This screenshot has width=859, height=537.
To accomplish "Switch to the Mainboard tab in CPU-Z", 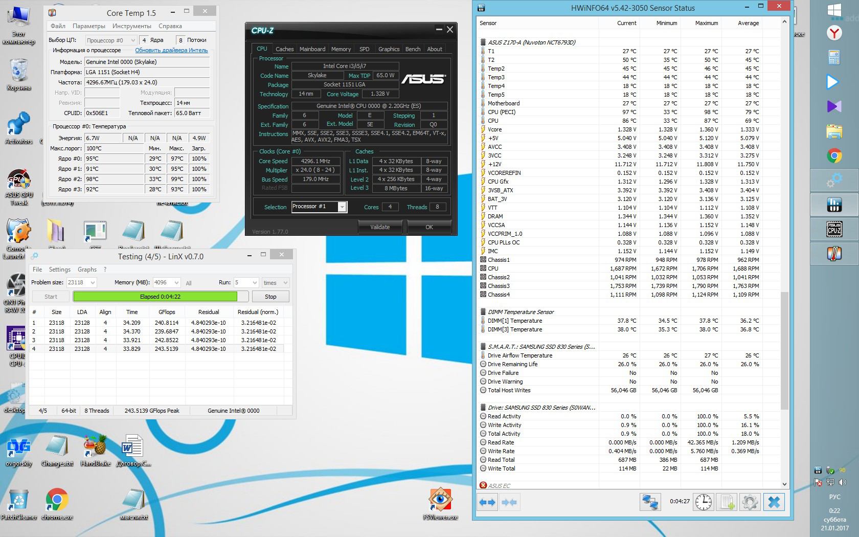I will [x=312, y=49].
